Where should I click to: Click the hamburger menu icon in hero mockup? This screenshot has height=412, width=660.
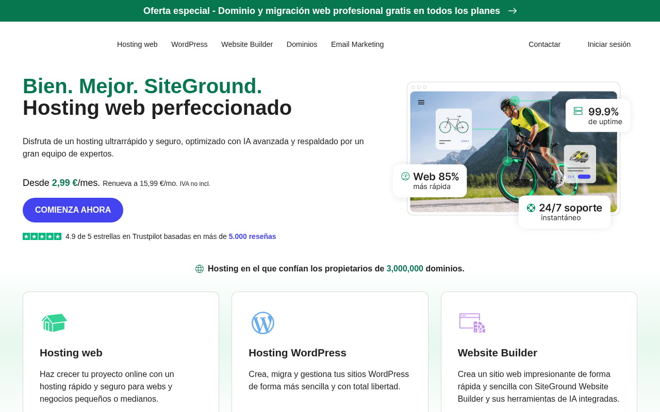click(x=421, y=102)
